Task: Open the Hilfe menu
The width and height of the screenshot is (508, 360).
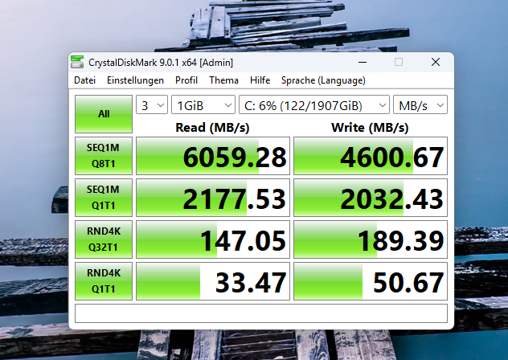Action: point(260,80)
